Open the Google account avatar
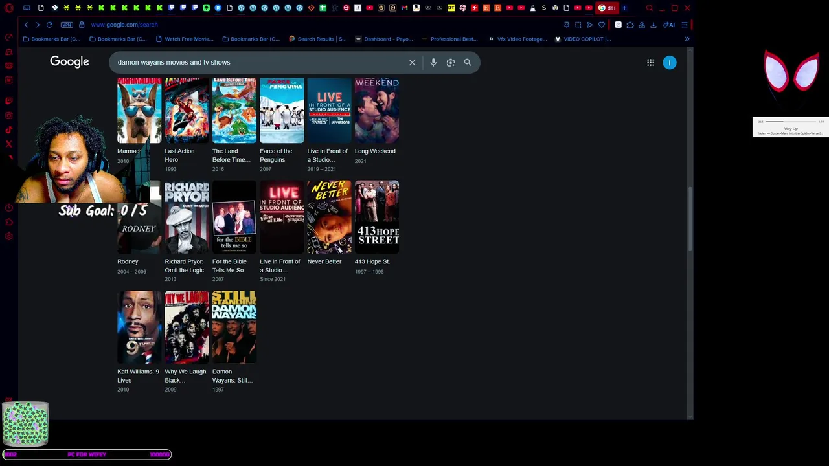 click(670, 63)
